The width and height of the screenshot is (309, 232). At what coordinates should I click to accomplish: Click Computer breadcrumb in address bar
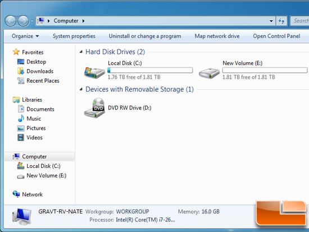tap(66, 21)
